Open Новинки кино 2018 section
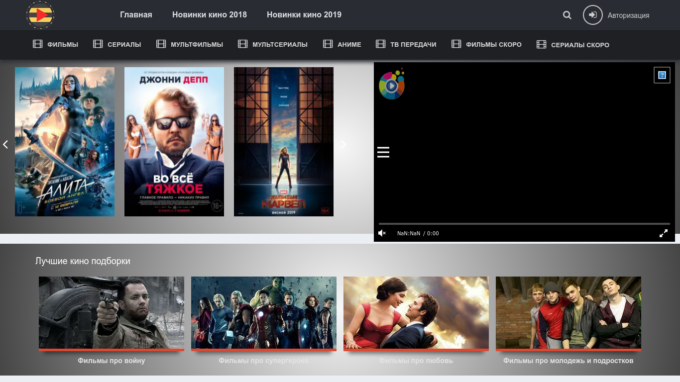This screenshot has width=680, height=382. [x=210, y=14]
